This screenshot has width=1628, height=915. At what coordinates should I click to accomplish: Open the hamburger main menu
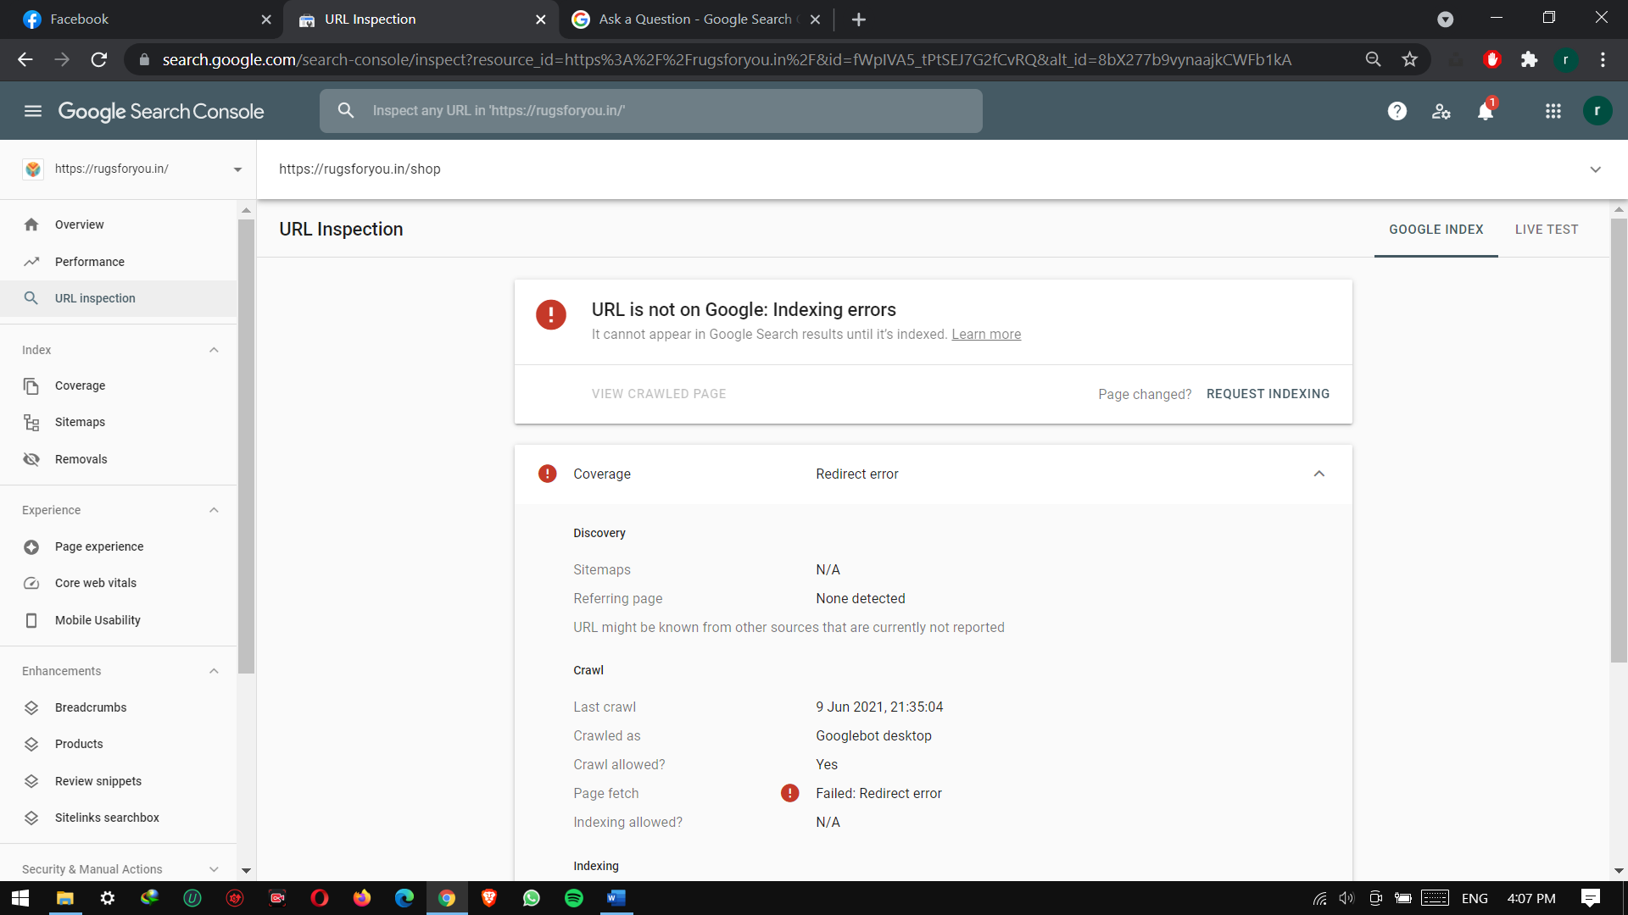[33, 111]
